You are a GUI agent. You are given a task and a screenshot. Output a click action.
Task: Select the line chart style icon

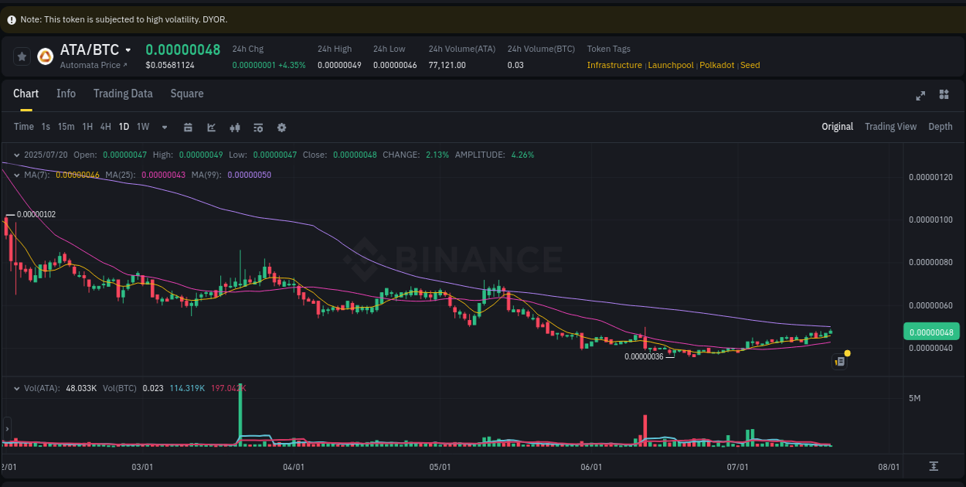pyautogui.click(x=211, y=127)
